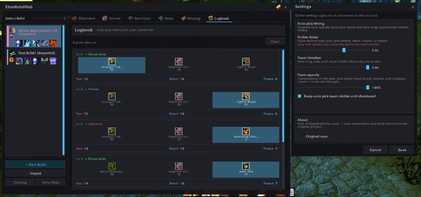This screenshot has height=197, width=421.
Task: Create a build with + New Build
Action: [x=35, y=165]
